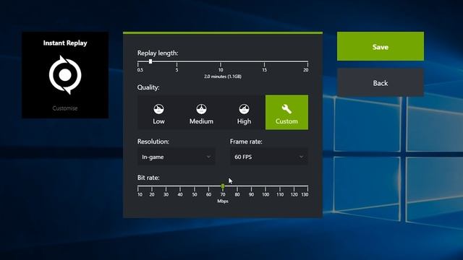Viewport: 463px width, 260px height.
Task: Click the Instant Replay circular arrow icon
Action: [x=65, y=75]
